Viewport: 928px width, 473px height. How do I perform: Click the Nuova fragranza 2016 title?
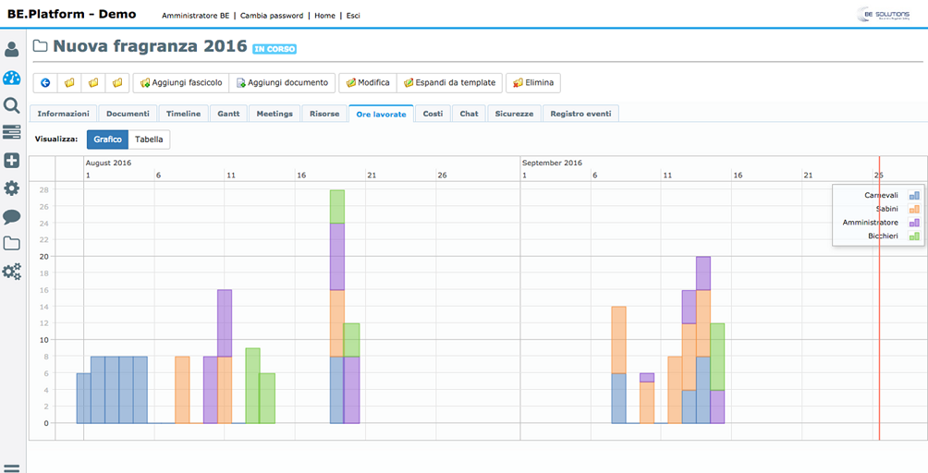150,46
